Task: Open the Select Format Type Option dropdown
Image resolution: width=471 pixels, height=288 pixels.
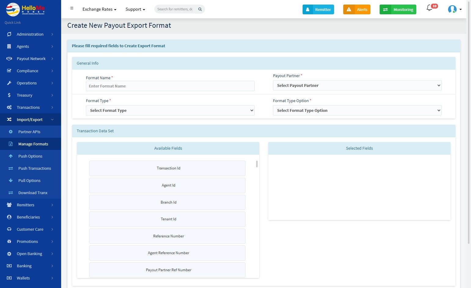Action: click(x=357, y=110)
